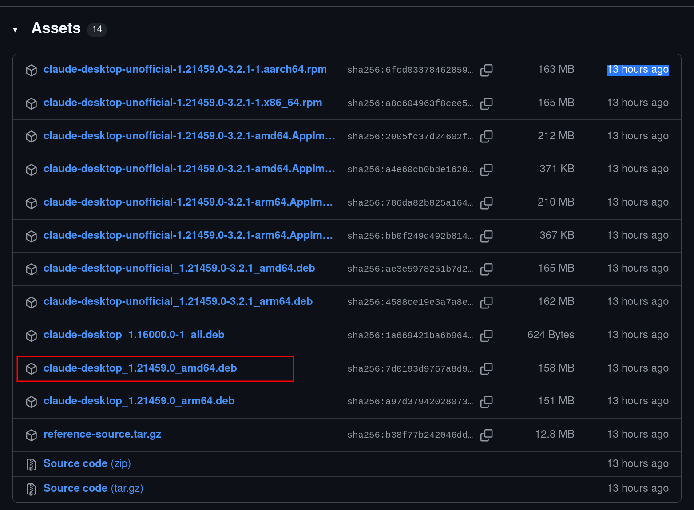
Task: Click the assets count badge 14
Action: [x=97, y=29]
